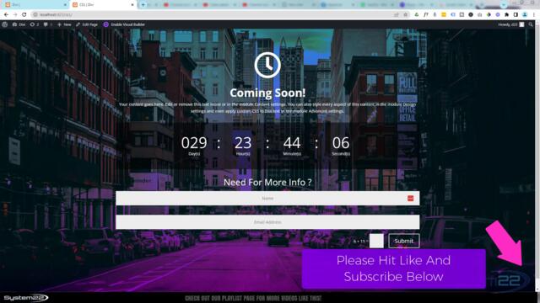Close the active CD | Divi tab
This screenshot has width=540, height=303.
(x=132, y=5)
